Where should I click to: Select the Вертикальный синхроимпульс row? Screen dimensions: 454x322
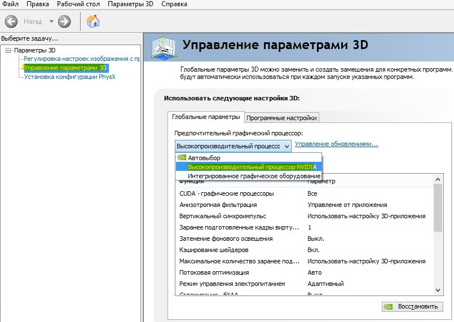click(305, 216)
